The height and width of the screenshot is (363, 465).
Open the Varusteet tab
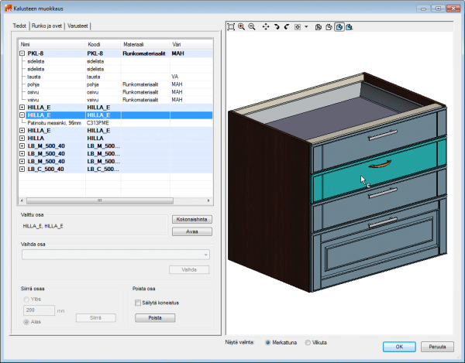(x=77, y=26)
